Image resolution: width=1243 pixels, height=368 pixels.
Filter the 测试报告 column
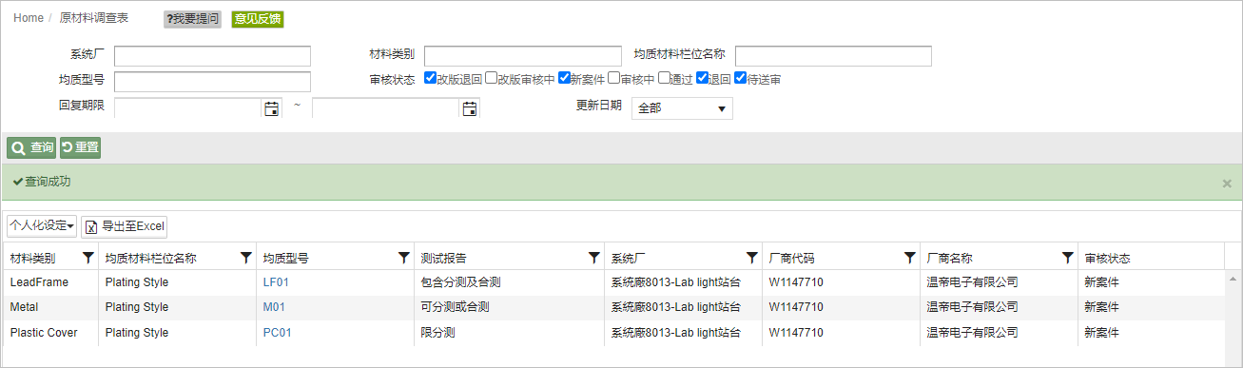point(594,258)
